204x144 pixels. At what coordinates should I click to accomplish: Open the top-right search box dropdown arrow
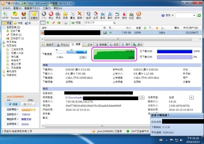click(194, 16)
